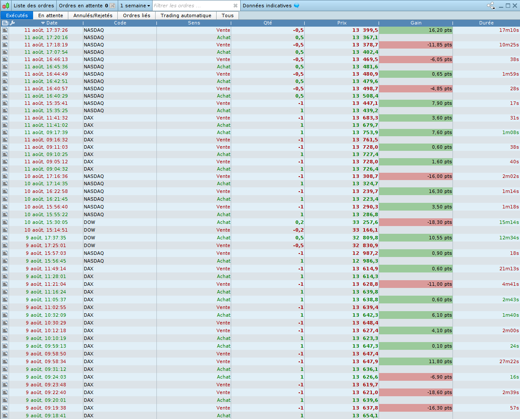This screenshot has height=419, width=520.
Task: Click the duration 27m22s
Action: [509, 361]
